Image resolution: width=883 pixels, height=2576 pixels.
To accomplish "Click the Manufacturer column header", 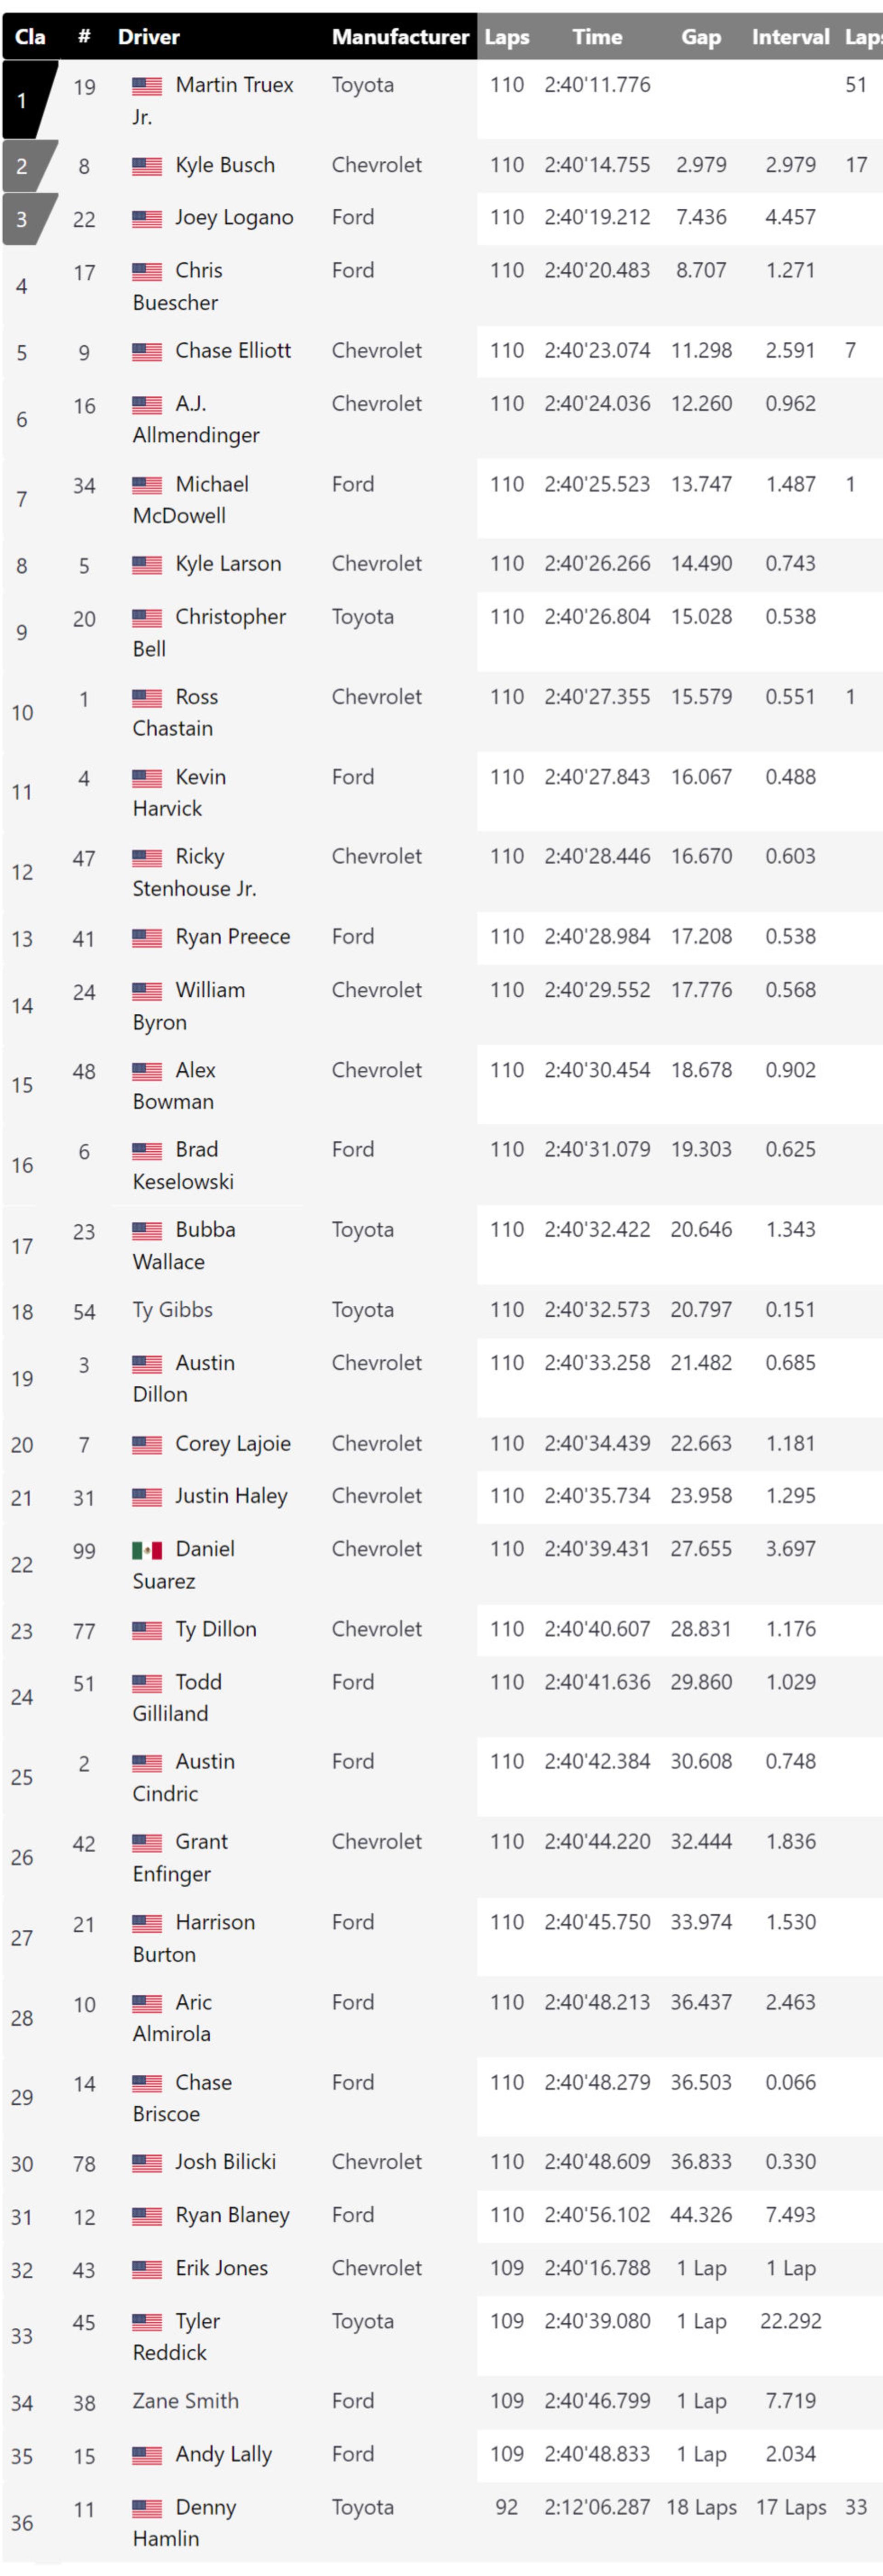I will (400, 37).
